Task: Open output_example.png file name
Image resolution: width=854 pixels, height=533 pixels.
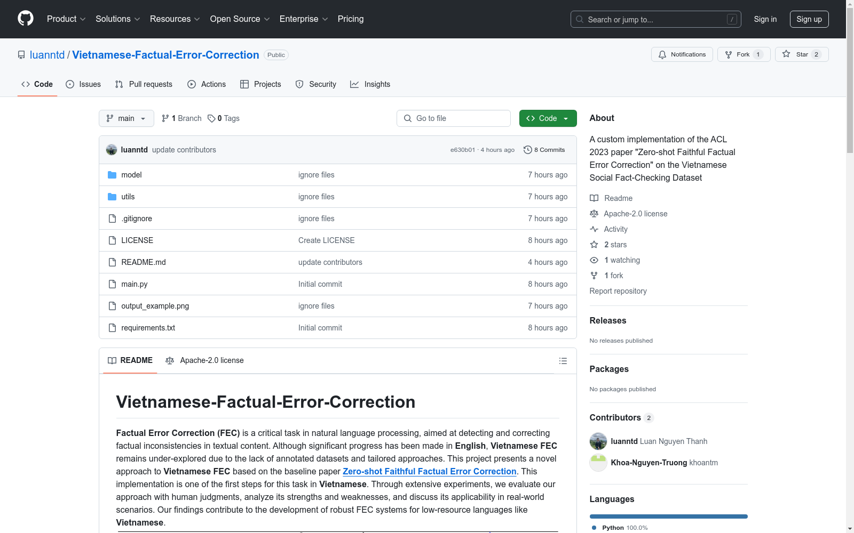Action: point(155,306)
